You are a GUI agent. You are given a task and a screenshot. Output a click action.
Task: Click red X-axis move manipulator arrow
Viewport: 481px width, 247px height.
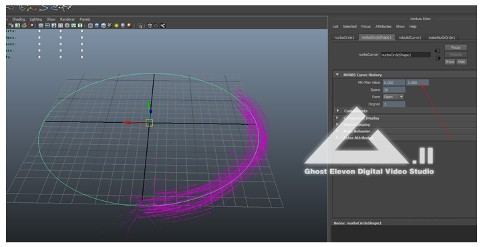point(127,123)
